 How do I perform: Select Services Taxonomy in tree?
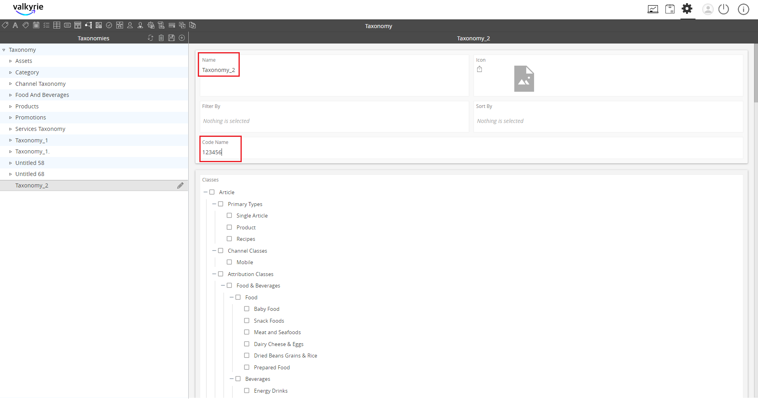40,129
